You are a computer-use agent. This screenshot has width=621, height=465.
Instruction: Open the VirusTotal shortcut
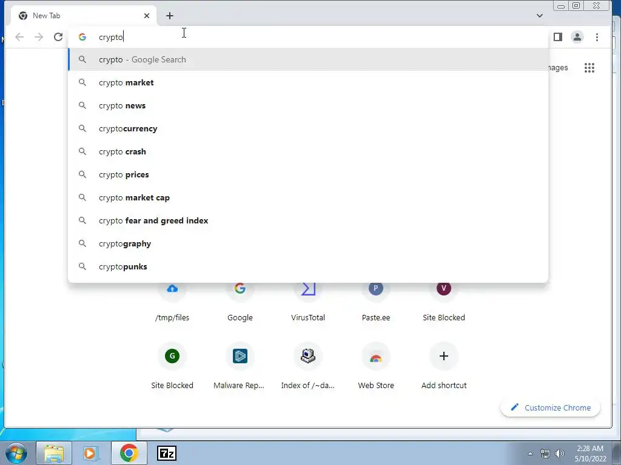click(307, 303)
